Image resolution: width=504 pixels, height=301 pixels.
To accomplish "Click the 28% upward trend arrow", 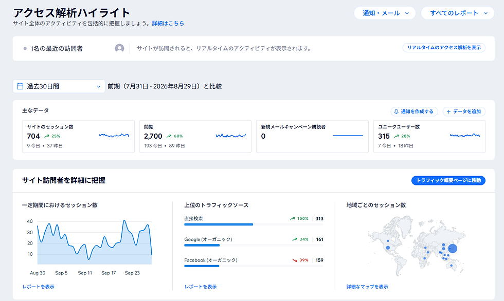I will [x=397, y=136].
